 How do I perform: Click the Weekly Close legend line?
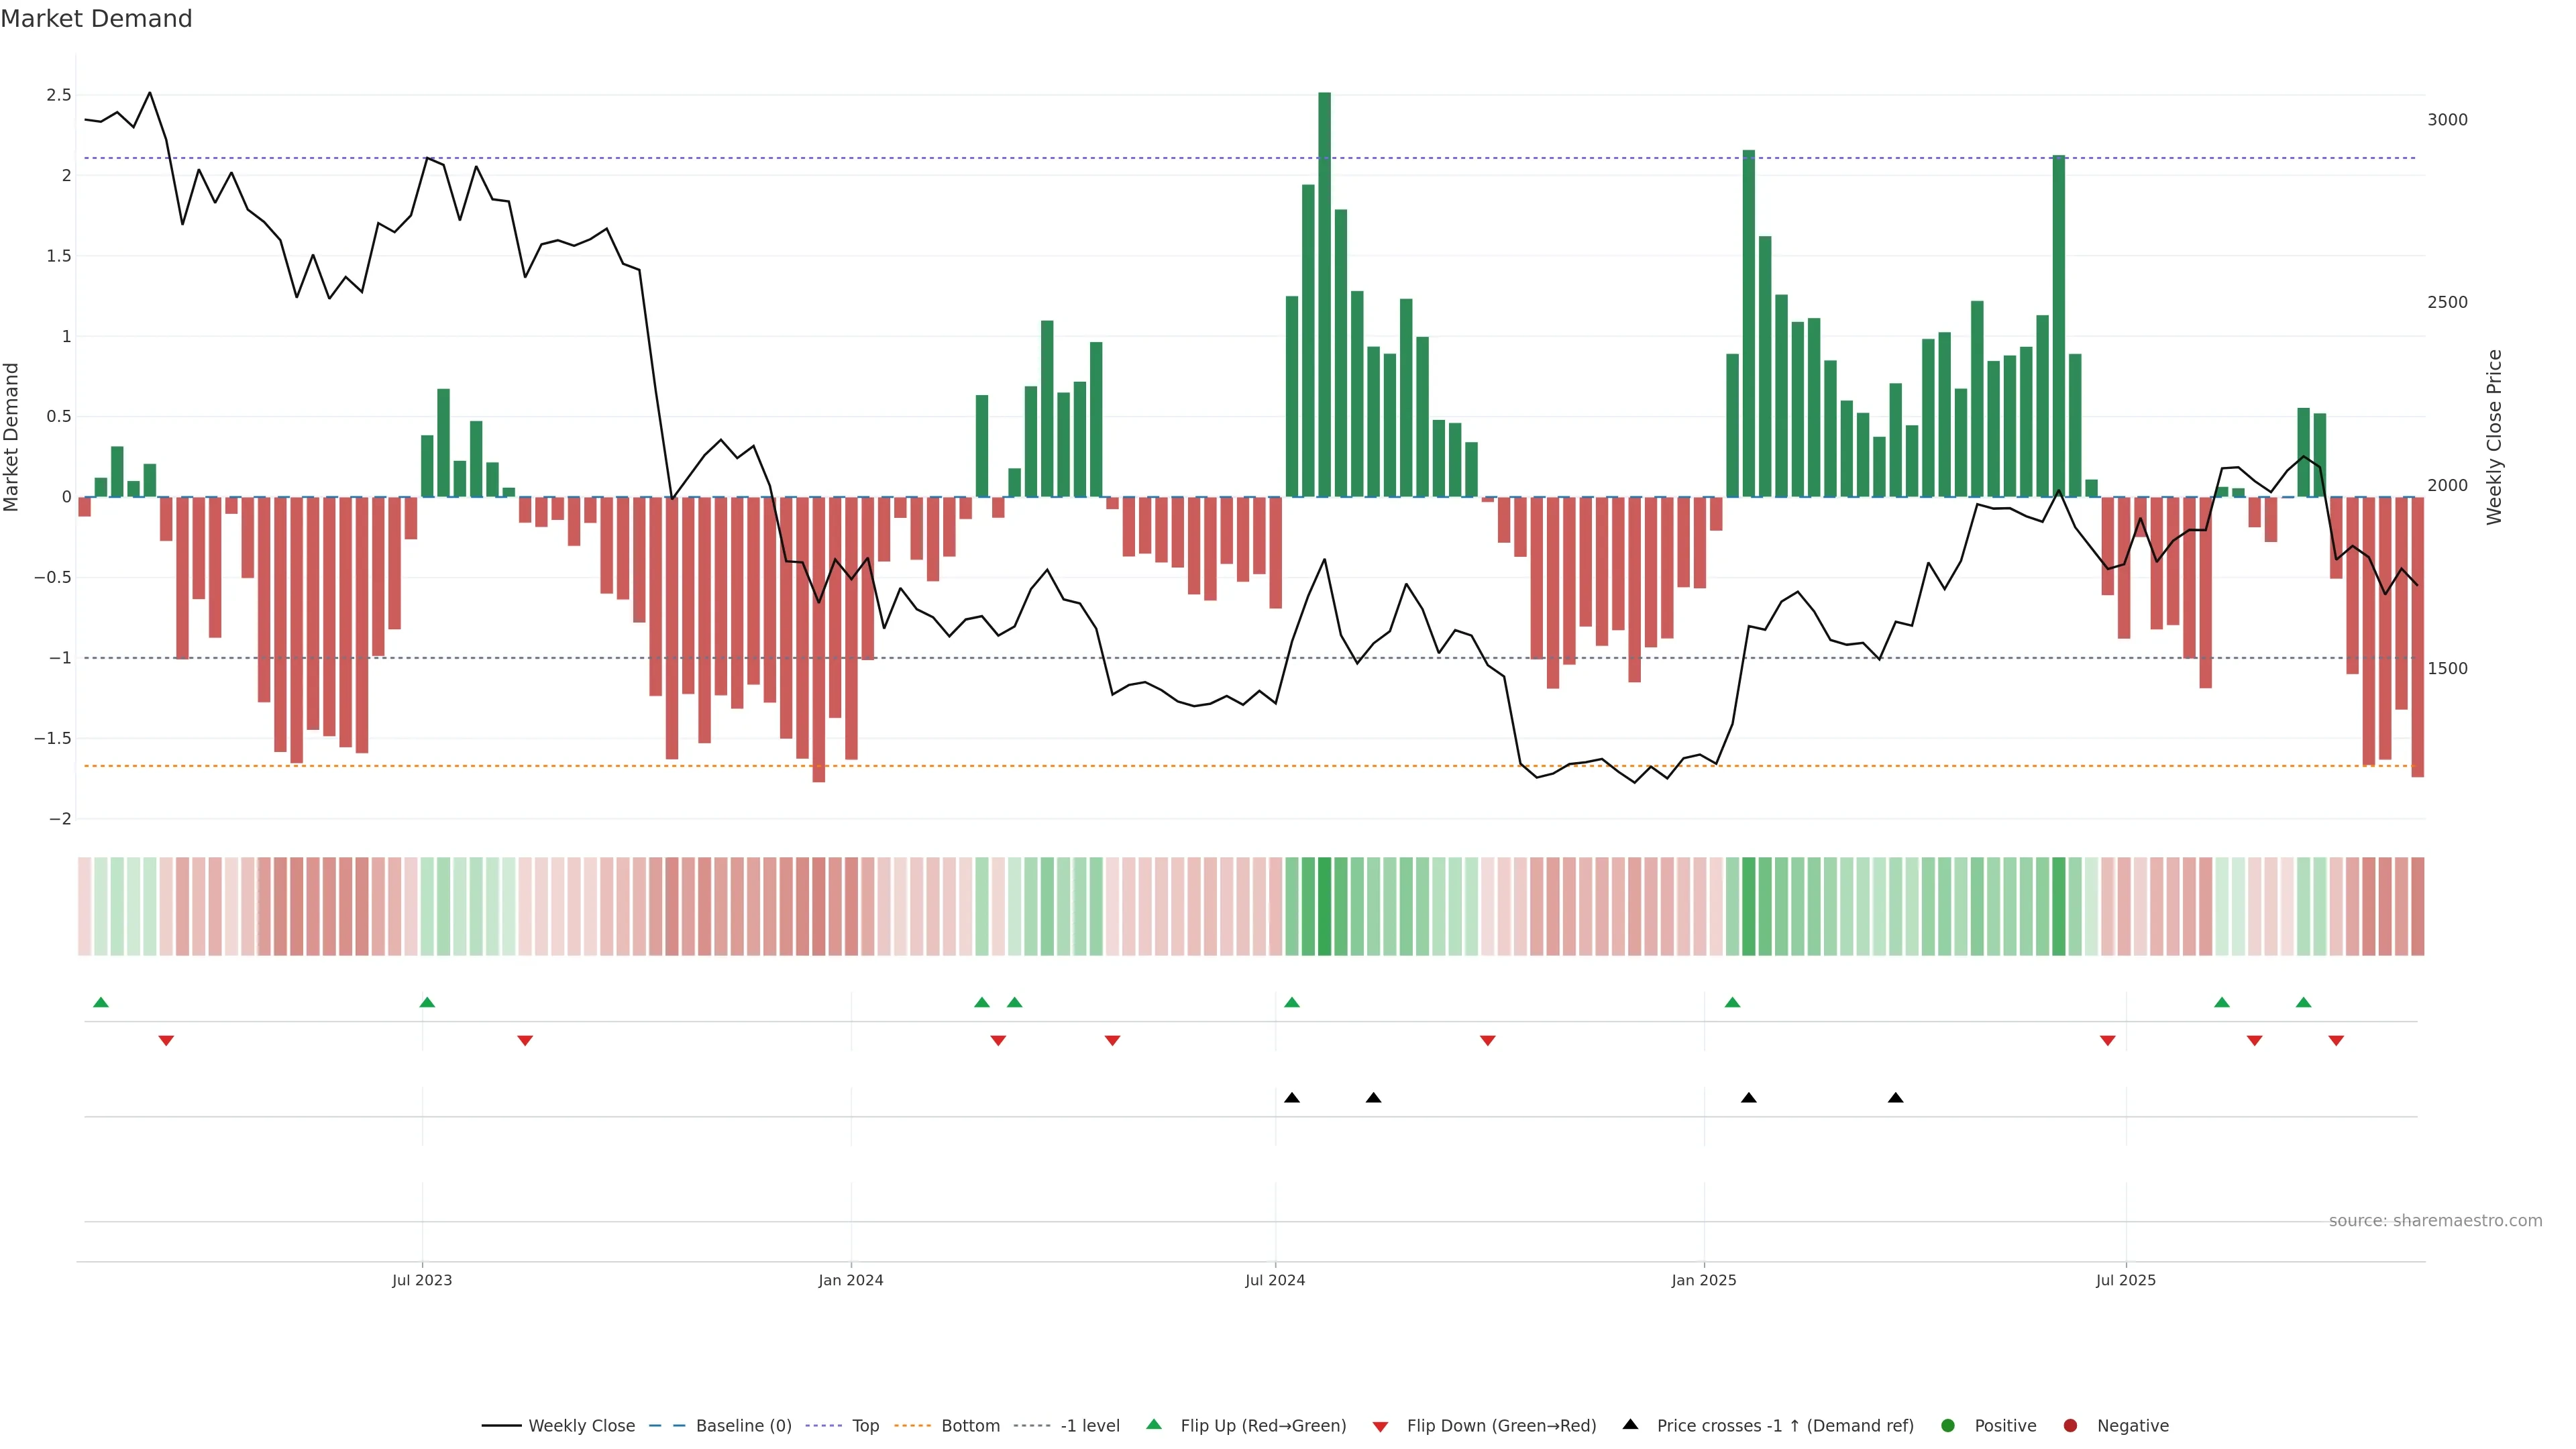501,1426
